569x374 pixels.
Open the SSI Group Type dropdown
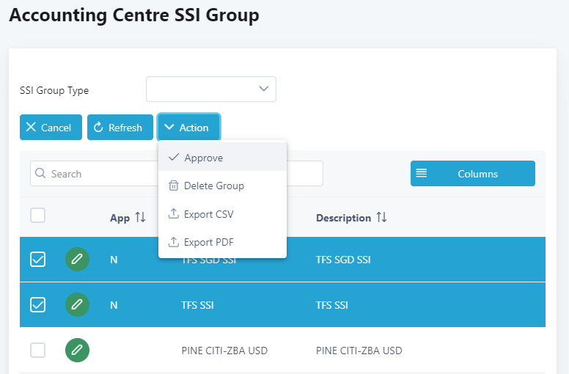coord(211,89)
